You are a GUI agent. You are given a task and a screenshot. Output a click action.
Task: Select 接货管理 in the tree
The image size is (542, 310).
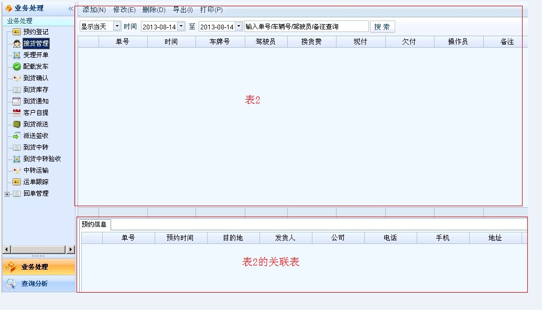(x=36, y=43)
